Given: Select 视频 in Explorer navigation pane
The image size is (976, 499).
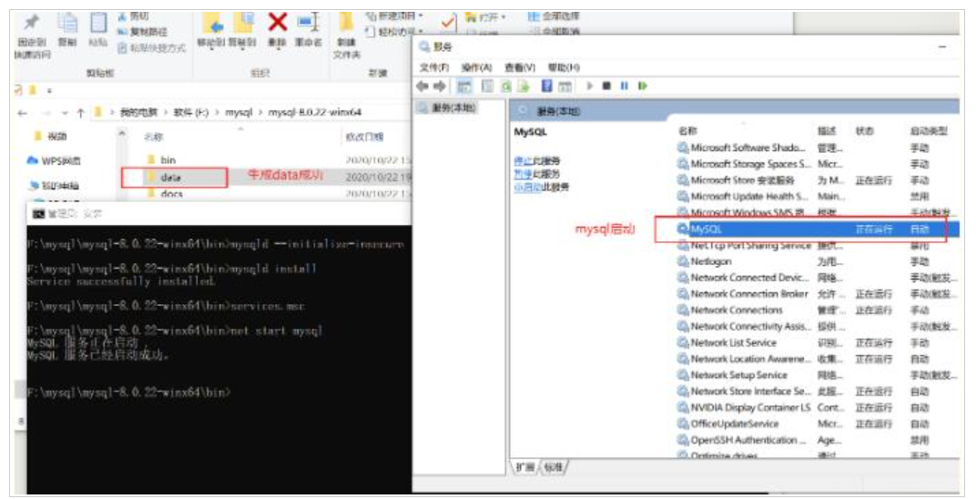Looking at the screenshot, I should click(x=50, y=136).
